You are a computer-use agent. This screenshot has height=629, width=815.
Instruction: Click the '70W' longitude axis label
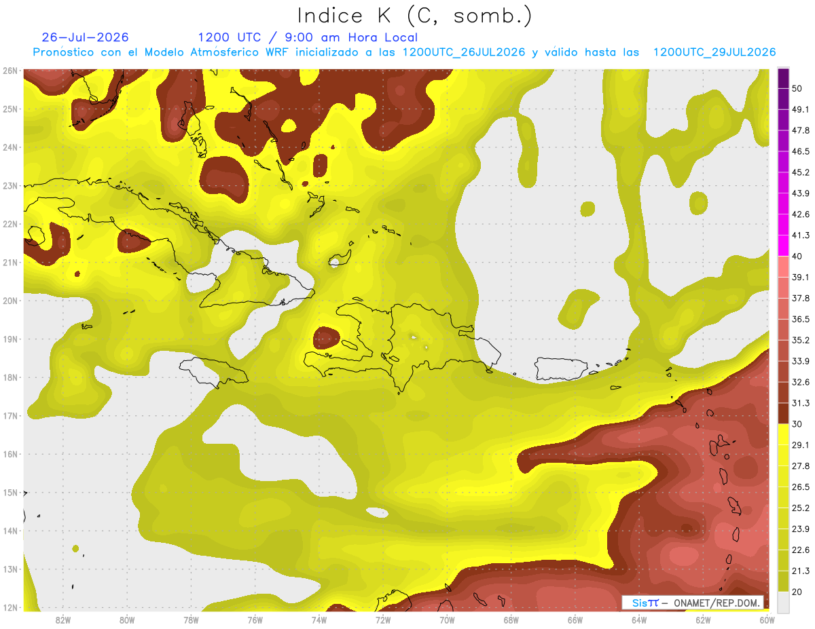tap(447, 620)
